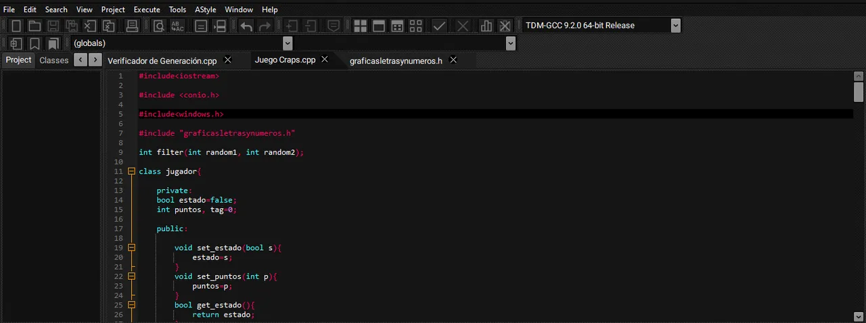Start debugging with the checkmark icon

click(x=440, y=26)
